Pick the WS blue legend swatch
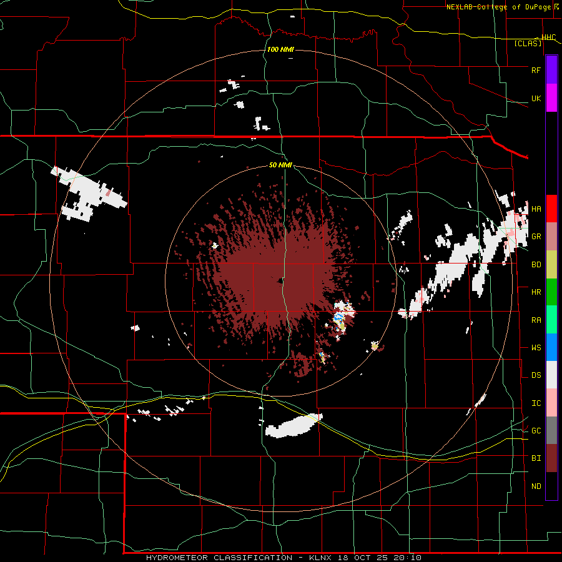This screenshot has width=562, height=562. pyautogui.click(x=551, y=347)
